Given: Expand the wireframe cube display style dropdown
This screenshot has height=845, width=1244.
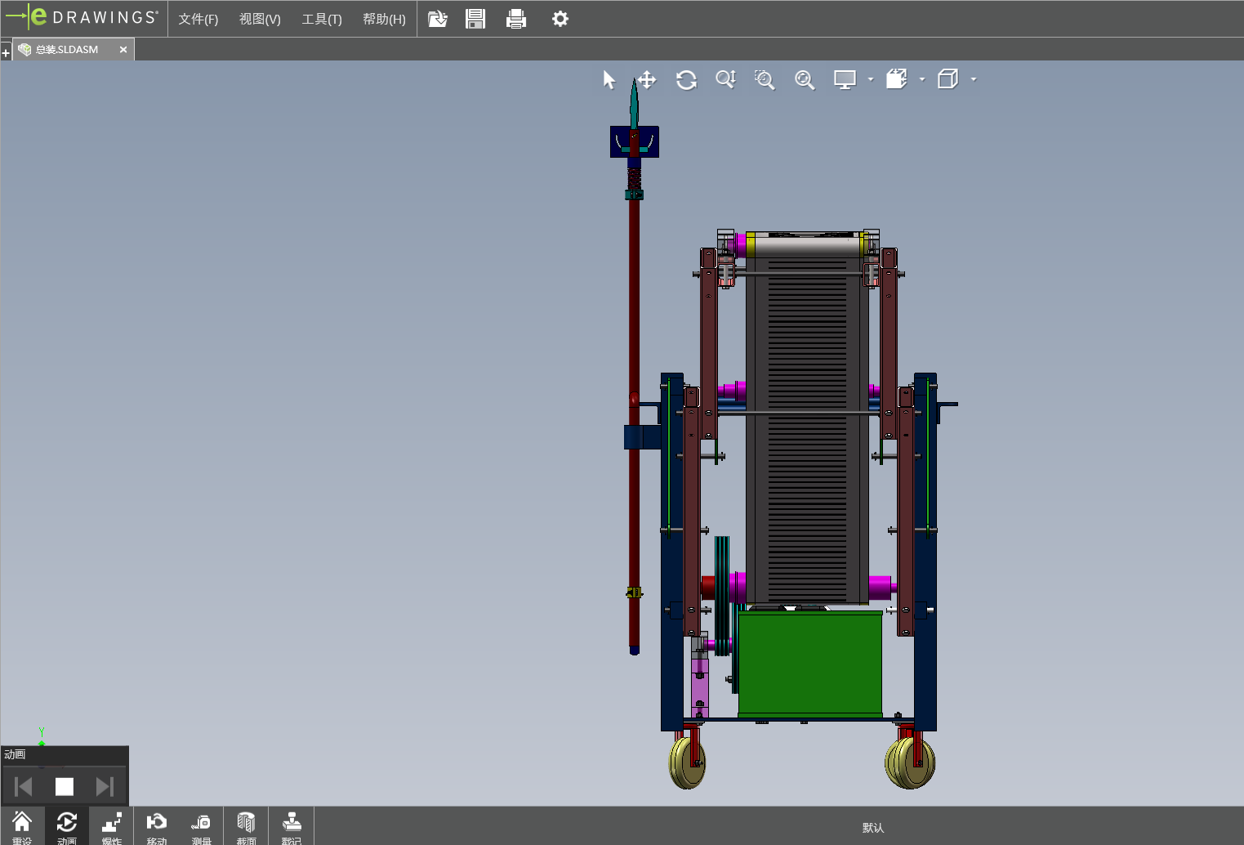Looking at the screenshot, I should tap(974, 79).
